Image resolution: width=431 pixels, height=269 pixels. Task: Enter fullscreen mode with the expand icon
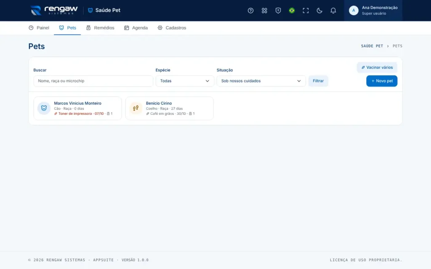(x=306, y=11)
